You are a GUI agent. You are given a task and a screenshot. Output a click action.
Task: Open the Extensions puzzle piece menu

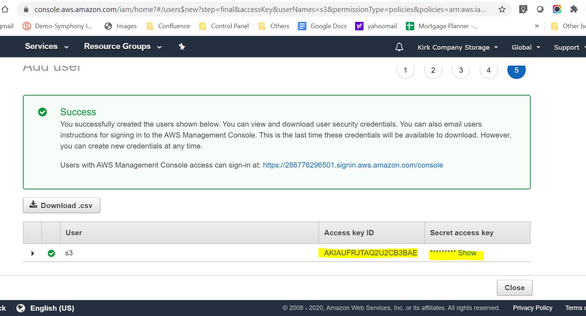574,9
